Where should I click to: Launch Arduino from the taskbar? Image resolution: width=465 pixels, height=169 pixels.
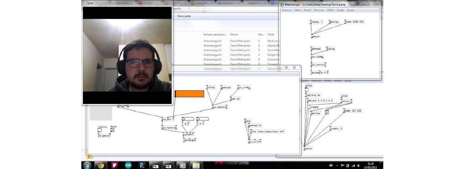click(128, 165)
